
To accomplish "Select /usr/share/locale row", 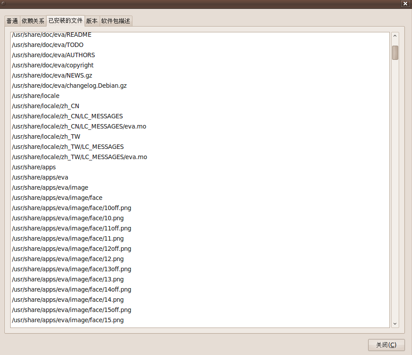I will point(200,96).
